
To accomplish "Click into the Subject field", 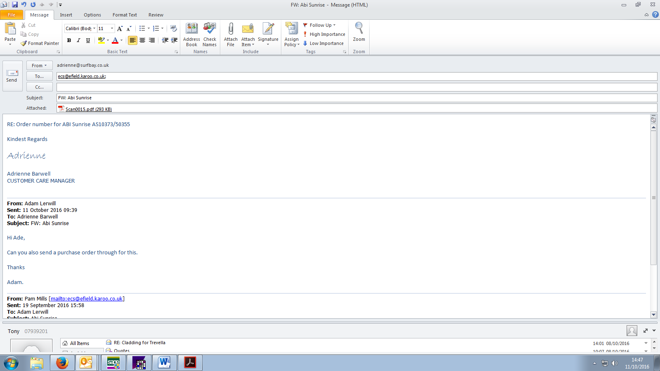I will pos(357,98).
